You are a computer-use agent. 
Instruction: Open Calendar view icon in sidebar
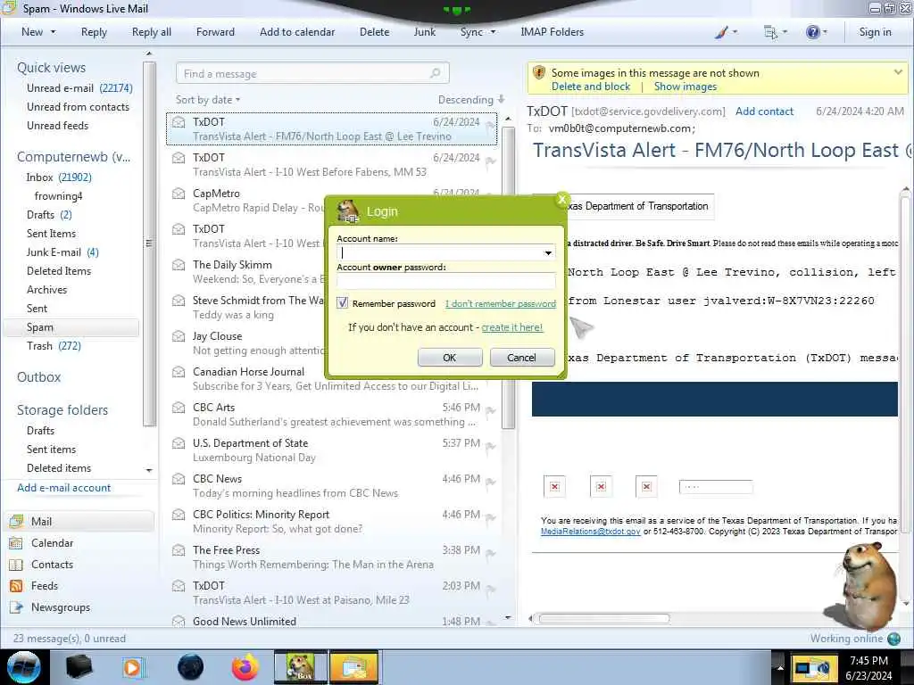(x=16, y=543)
